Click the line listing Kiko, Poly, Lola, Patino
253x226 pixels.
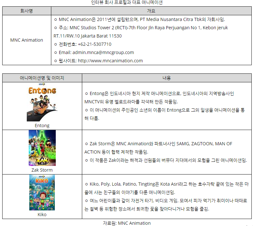[167, 184]
